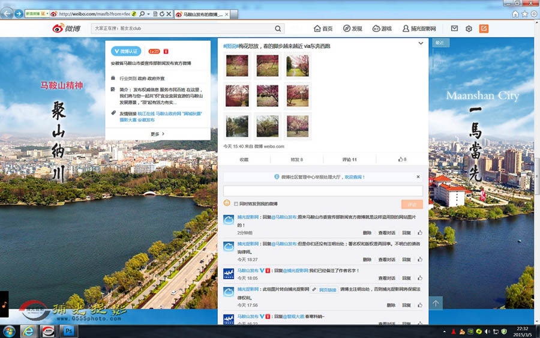Open the 安徽发布 friend link

click(146, 120)
